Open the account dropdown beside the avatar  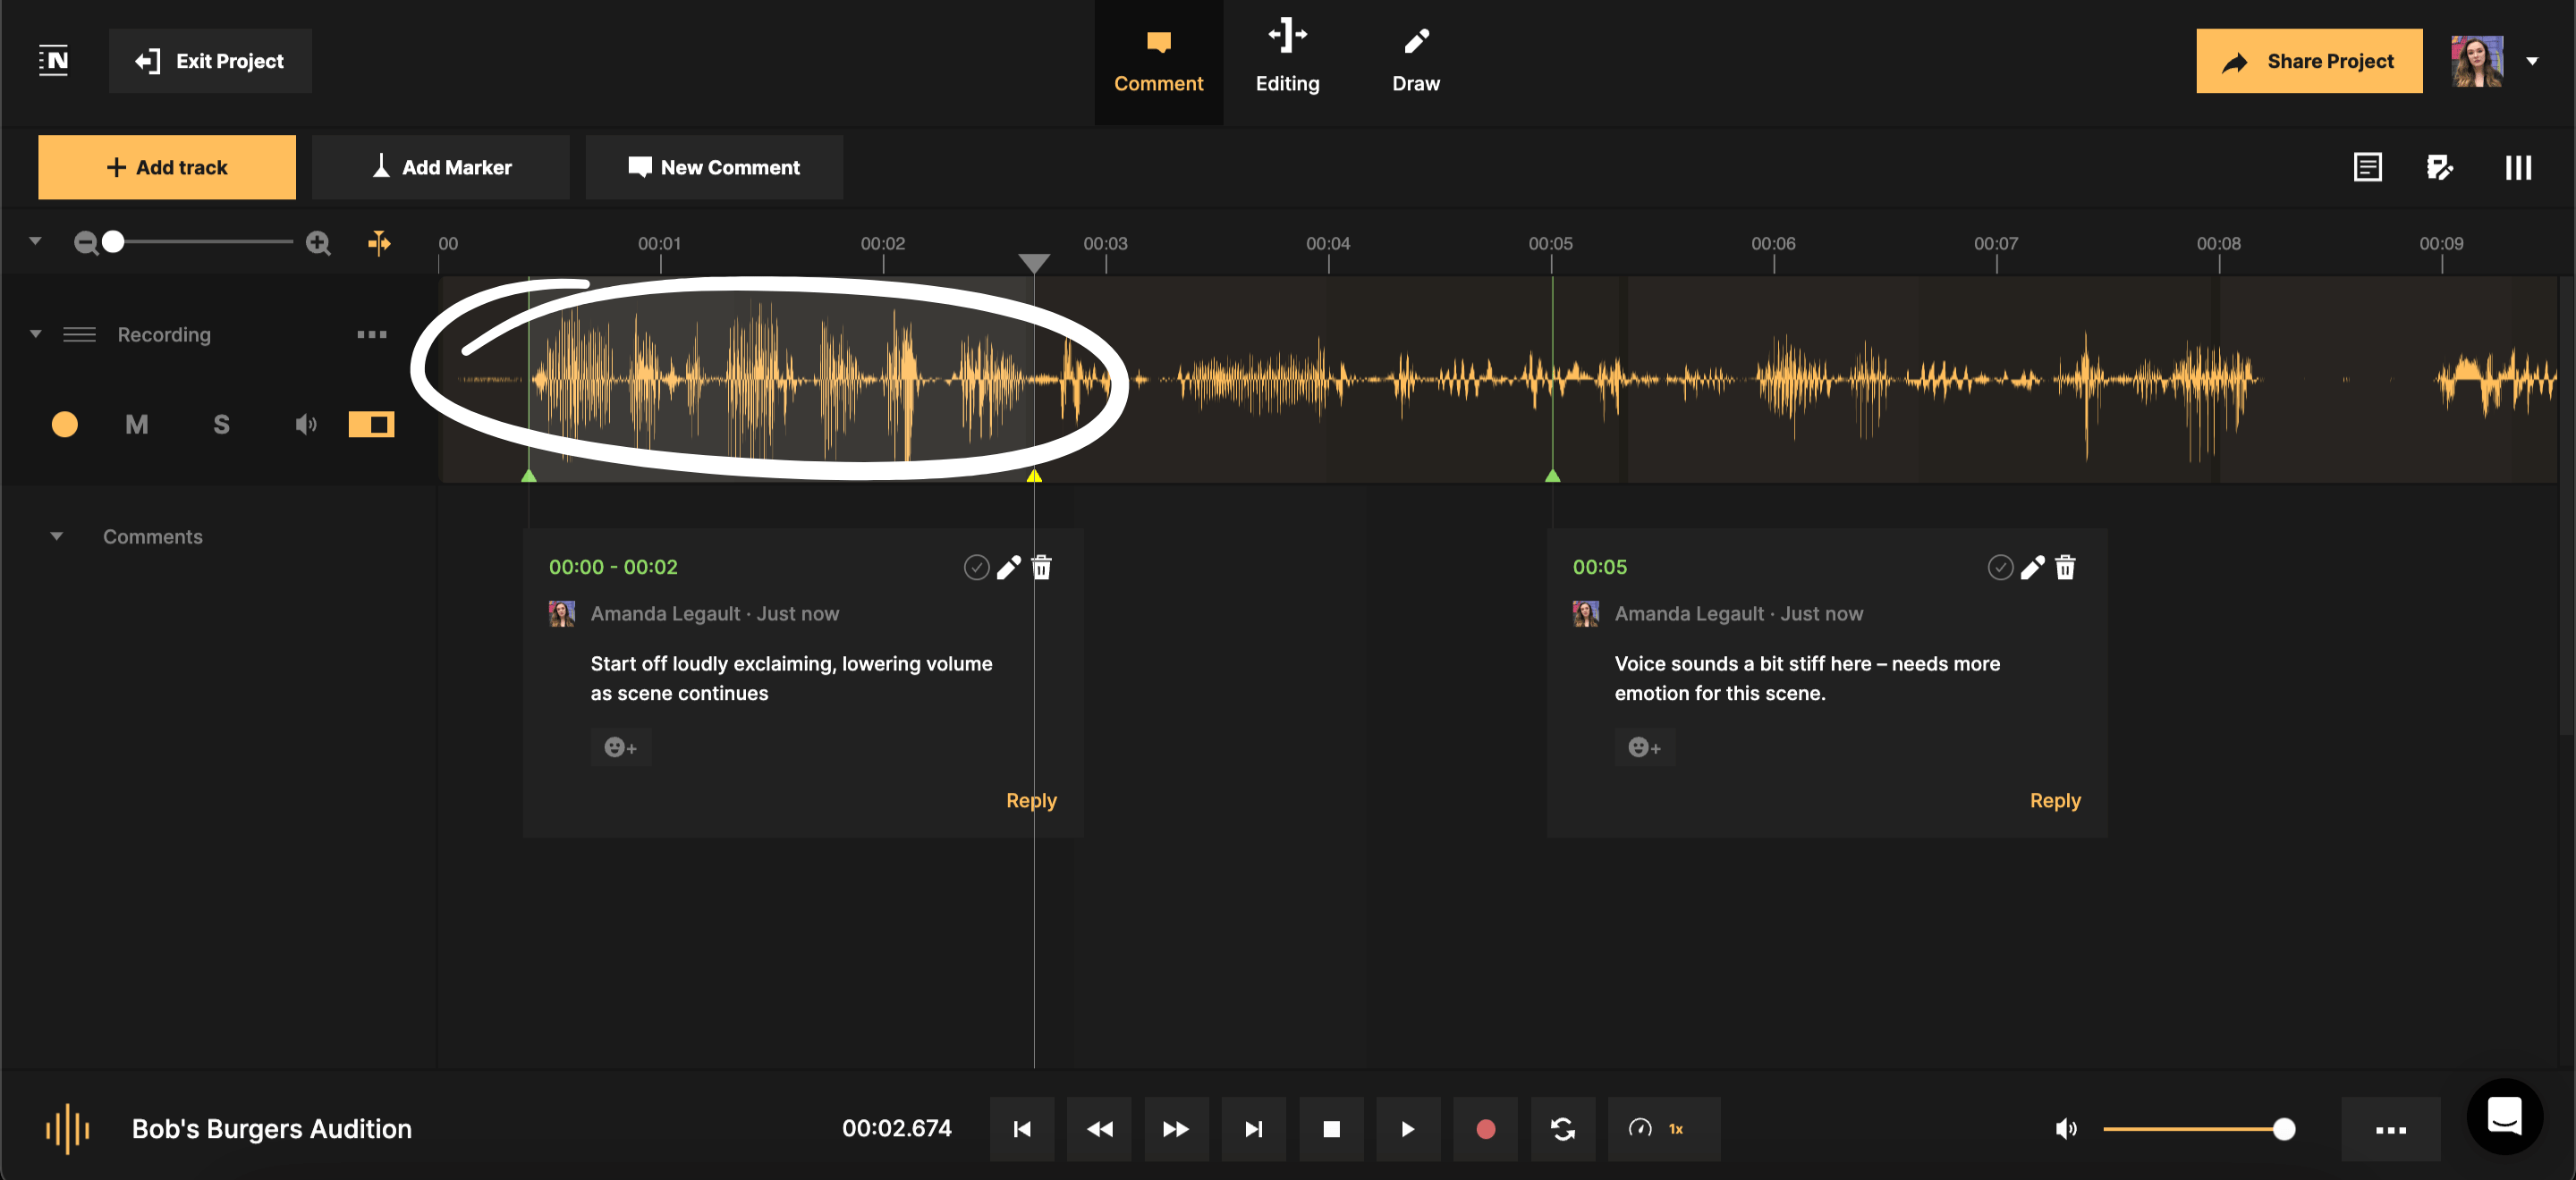point(2534,61)
